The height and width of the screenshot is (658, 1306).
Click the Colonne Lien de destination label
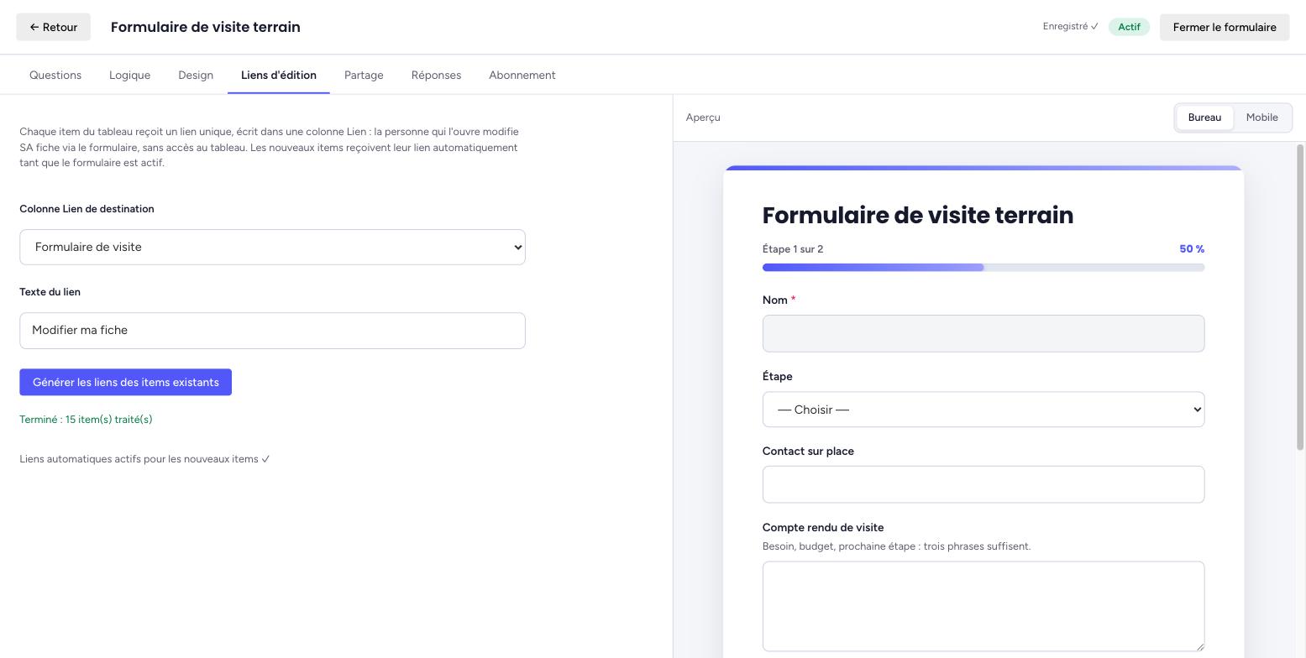pos(87,209)
